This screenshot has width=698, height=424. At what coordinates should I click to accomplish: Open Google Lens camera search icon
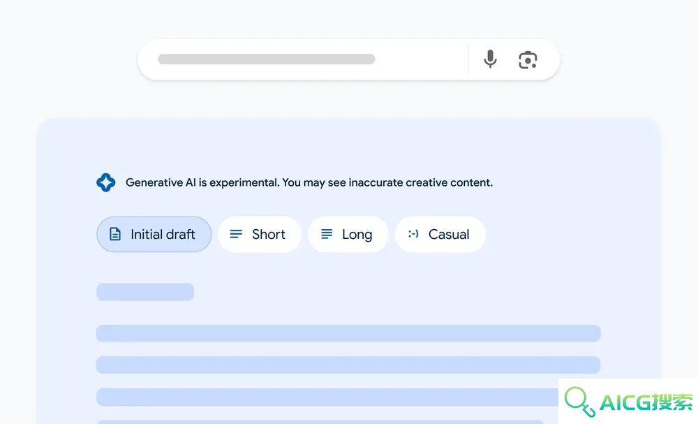point(528,60)
